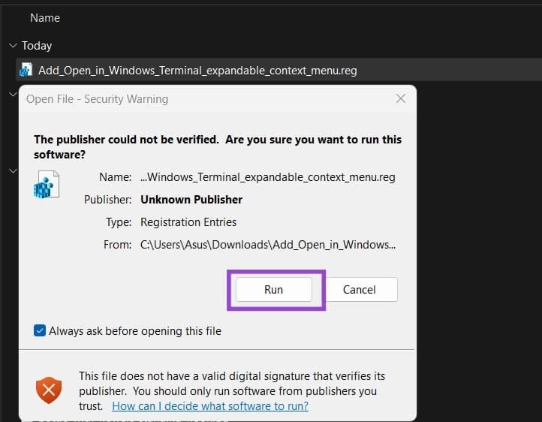
Task: Uncheck Always ask before opening this file
Action: (40, 331)
